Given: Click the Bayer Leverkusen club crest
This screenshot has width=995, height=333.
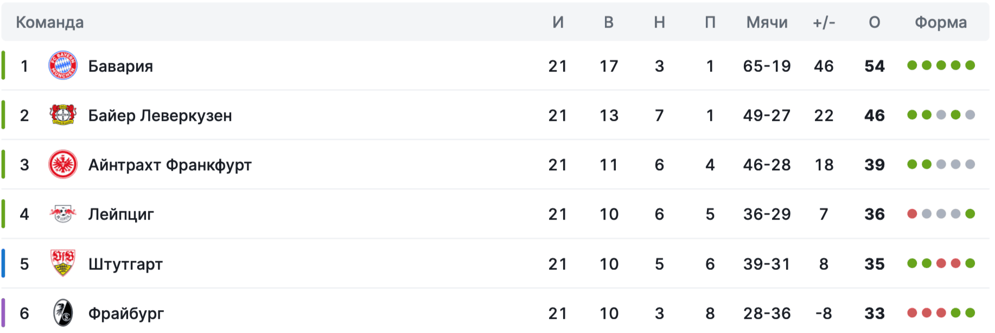Looking at the screenshot, I should click(63, 115).
